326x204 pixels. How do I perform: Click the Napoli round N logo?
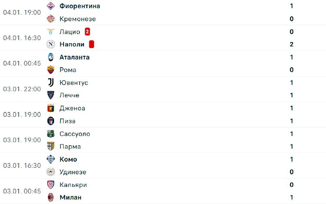tap(51, 44)
